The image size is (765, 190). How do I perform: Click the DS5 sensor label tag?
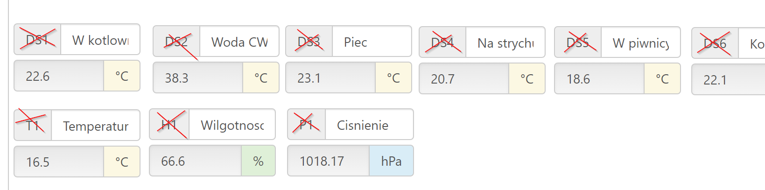tap(578, 42)
